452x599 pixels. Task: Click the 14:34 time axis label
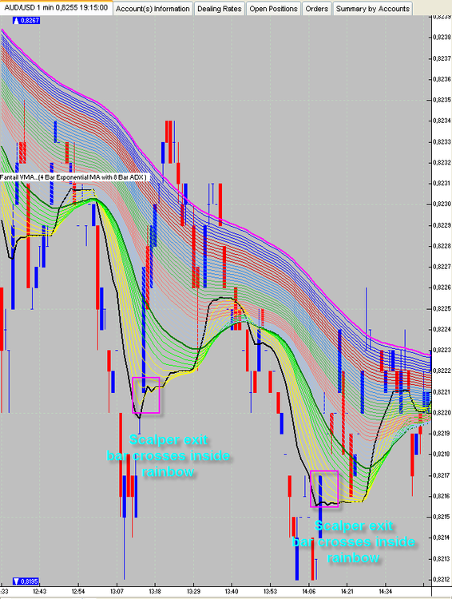pos(385,591)
